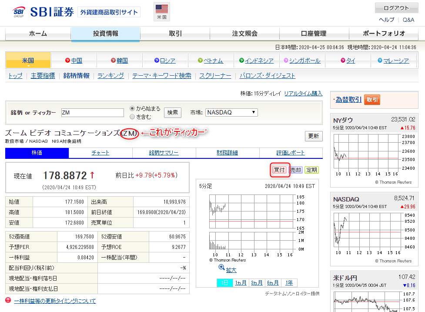Viewport: 425px width, 312px height.
Task: Select the 1ヵ月 chart period
Action: pos(241,283)
